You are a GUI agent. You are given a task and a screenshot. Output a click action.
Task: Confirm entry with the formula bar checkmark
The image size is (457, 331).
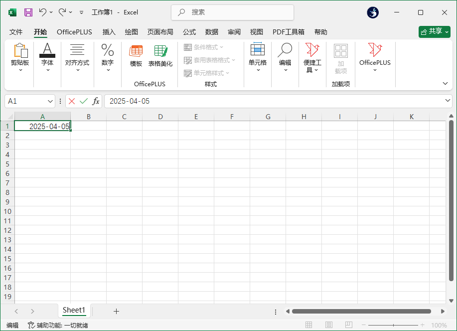point(83,101)
